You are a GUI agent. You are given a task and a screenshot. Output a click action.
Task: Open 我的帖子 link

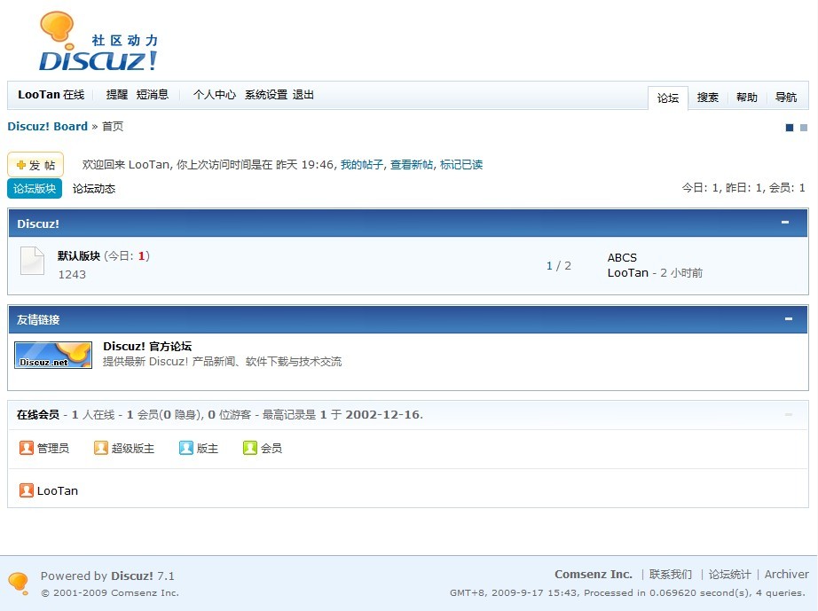tap(362, 165)
